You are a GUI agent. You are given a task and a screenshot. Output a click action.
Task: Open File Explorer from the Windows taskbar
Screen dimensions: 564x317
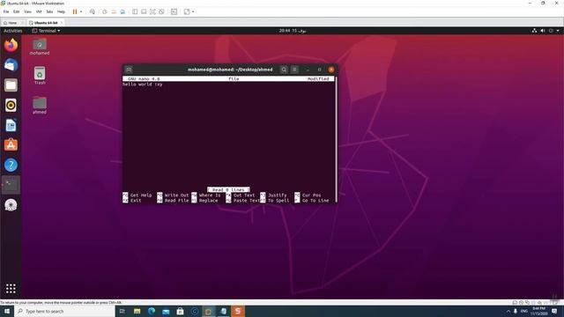click(x=137, y=311)
